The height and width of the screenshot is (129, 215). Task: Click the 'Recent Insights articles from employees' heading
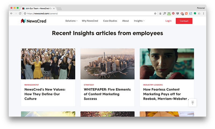click(x=107, y=33)
